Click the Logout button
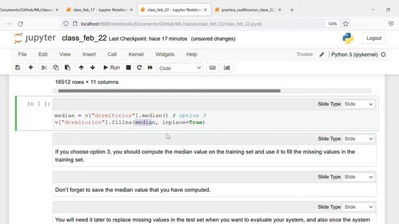The width and height of the screenshot is (399, 224). click(374, 39)
